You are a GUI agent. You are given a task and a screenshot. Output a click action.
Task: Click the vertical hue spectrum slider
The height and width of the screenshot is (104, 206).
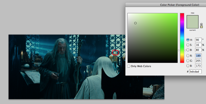point(182,38)
